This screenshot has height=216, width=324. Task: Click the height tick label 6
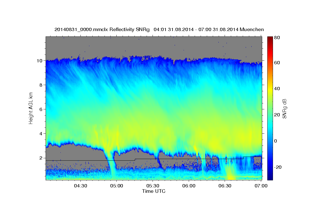tap(41, 109)
